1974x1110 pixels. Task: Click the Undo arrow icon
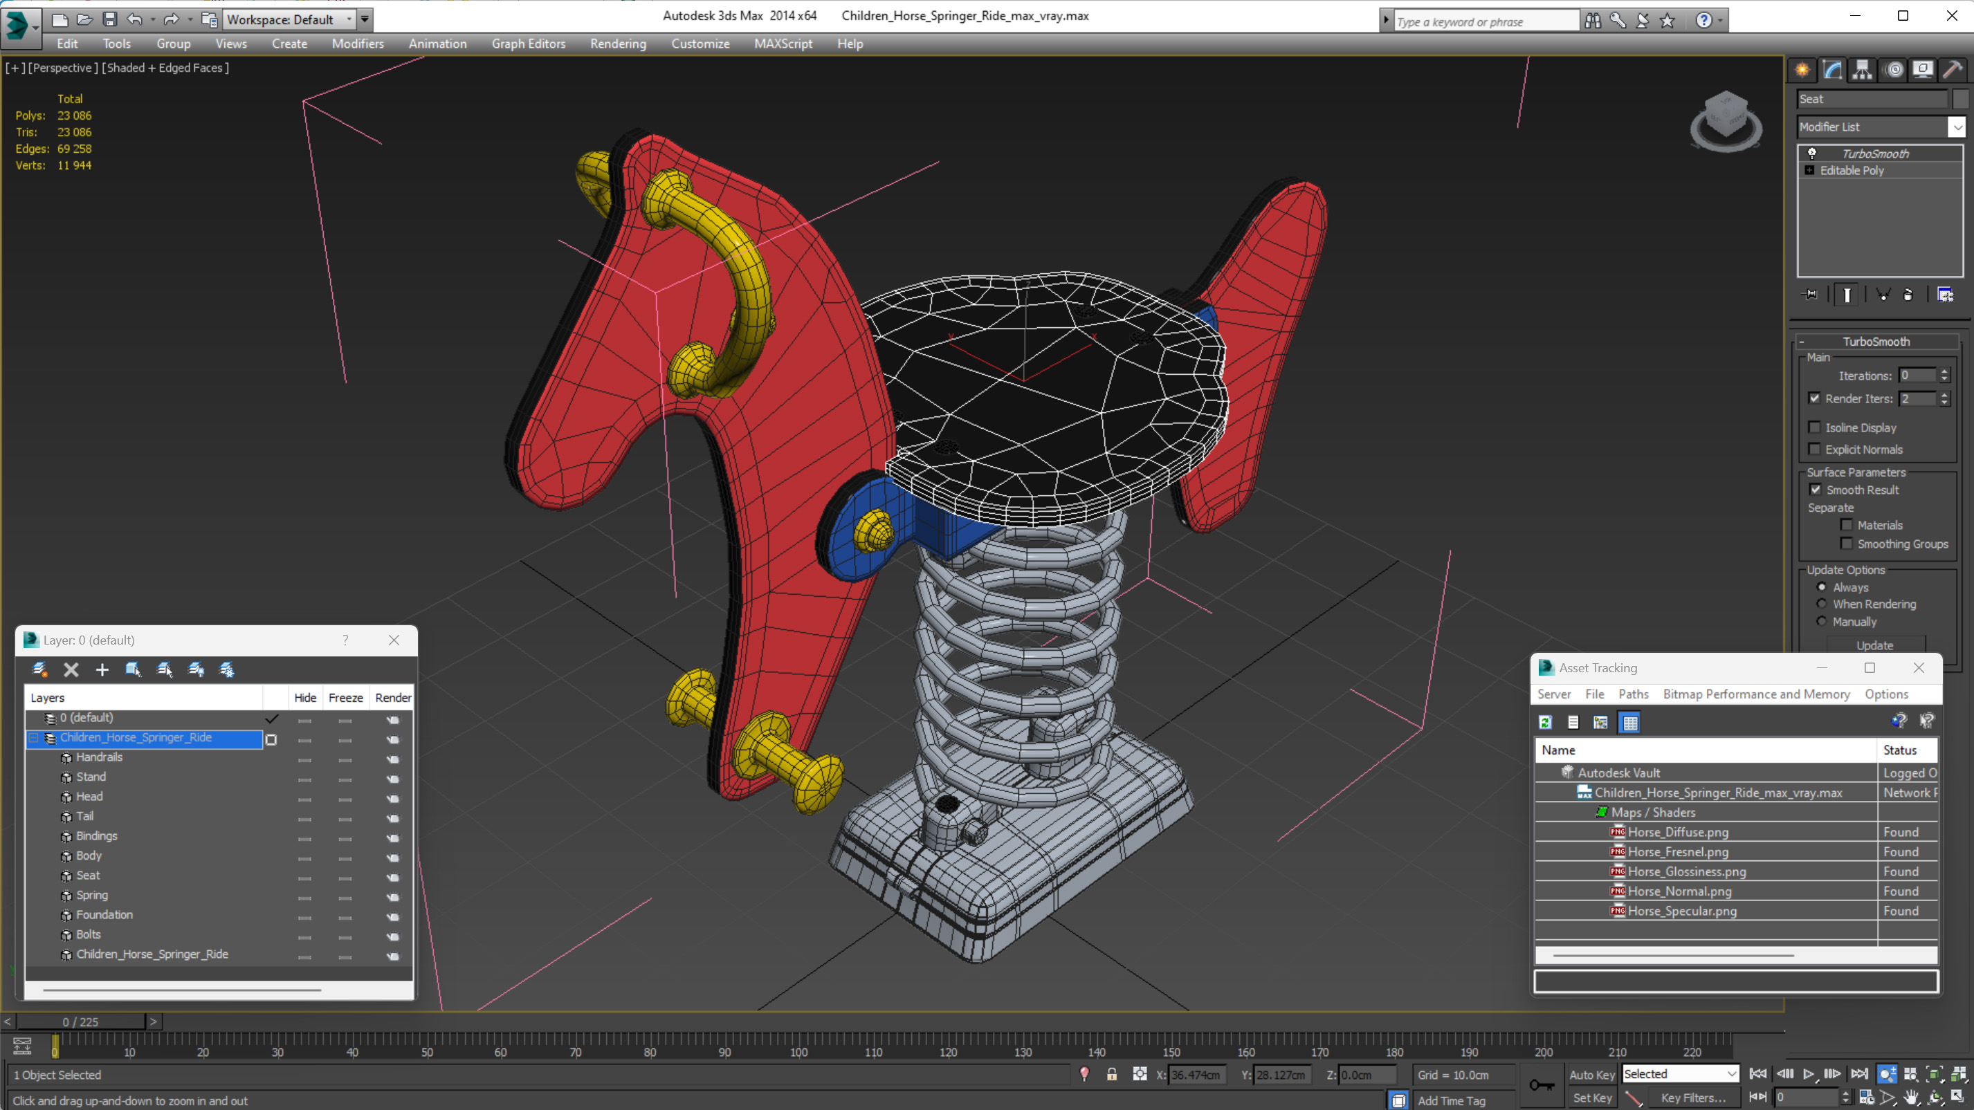tap(134, 19)
